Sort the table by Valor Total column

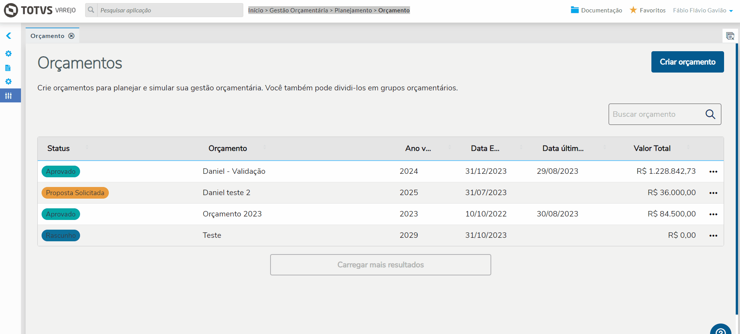[x=652, y=148]
